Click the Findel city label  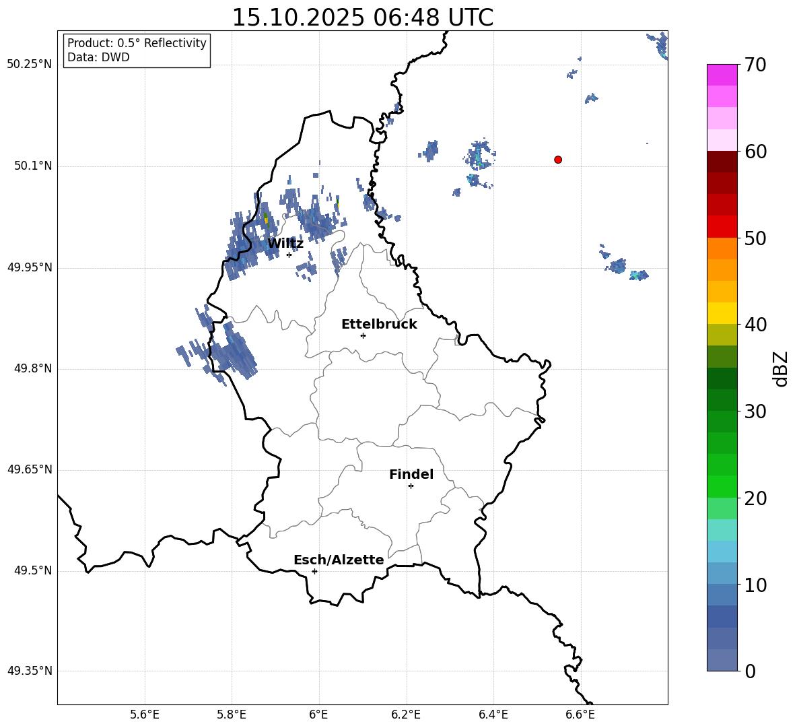coord(411,474)
